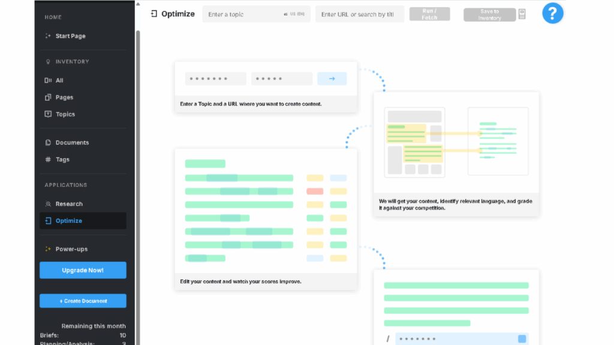Click the Power-ups sparkle icon
The width and height of the screenshot is (614, 345).
click(49, 249)
